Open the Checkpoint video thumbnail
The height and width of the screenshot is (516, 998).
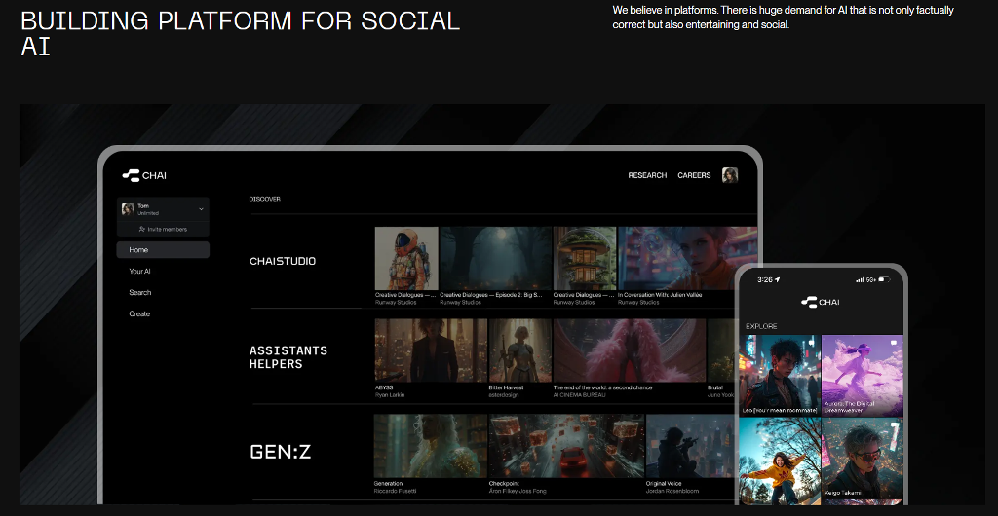(x=565, y=446)
